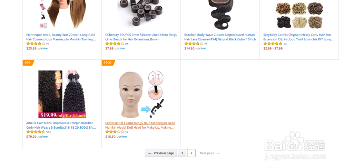Open Amella Hair Brazilian Curly Weave link
Screen dimensions: 345x168
[61, 125]
